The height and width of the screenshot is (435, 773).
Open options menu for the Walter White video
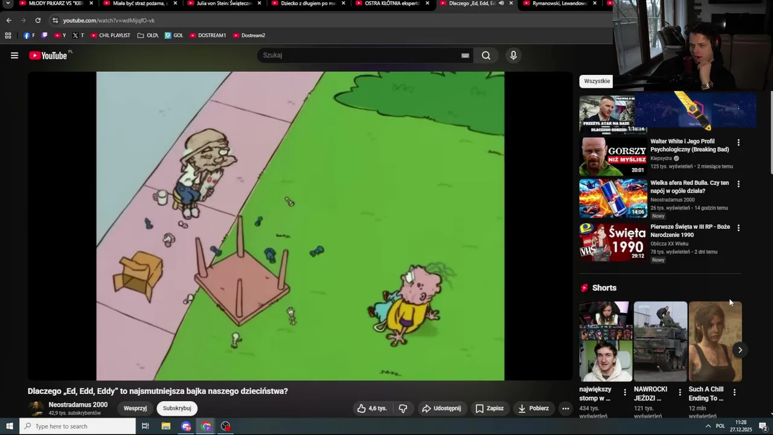(x=738, y=143)
